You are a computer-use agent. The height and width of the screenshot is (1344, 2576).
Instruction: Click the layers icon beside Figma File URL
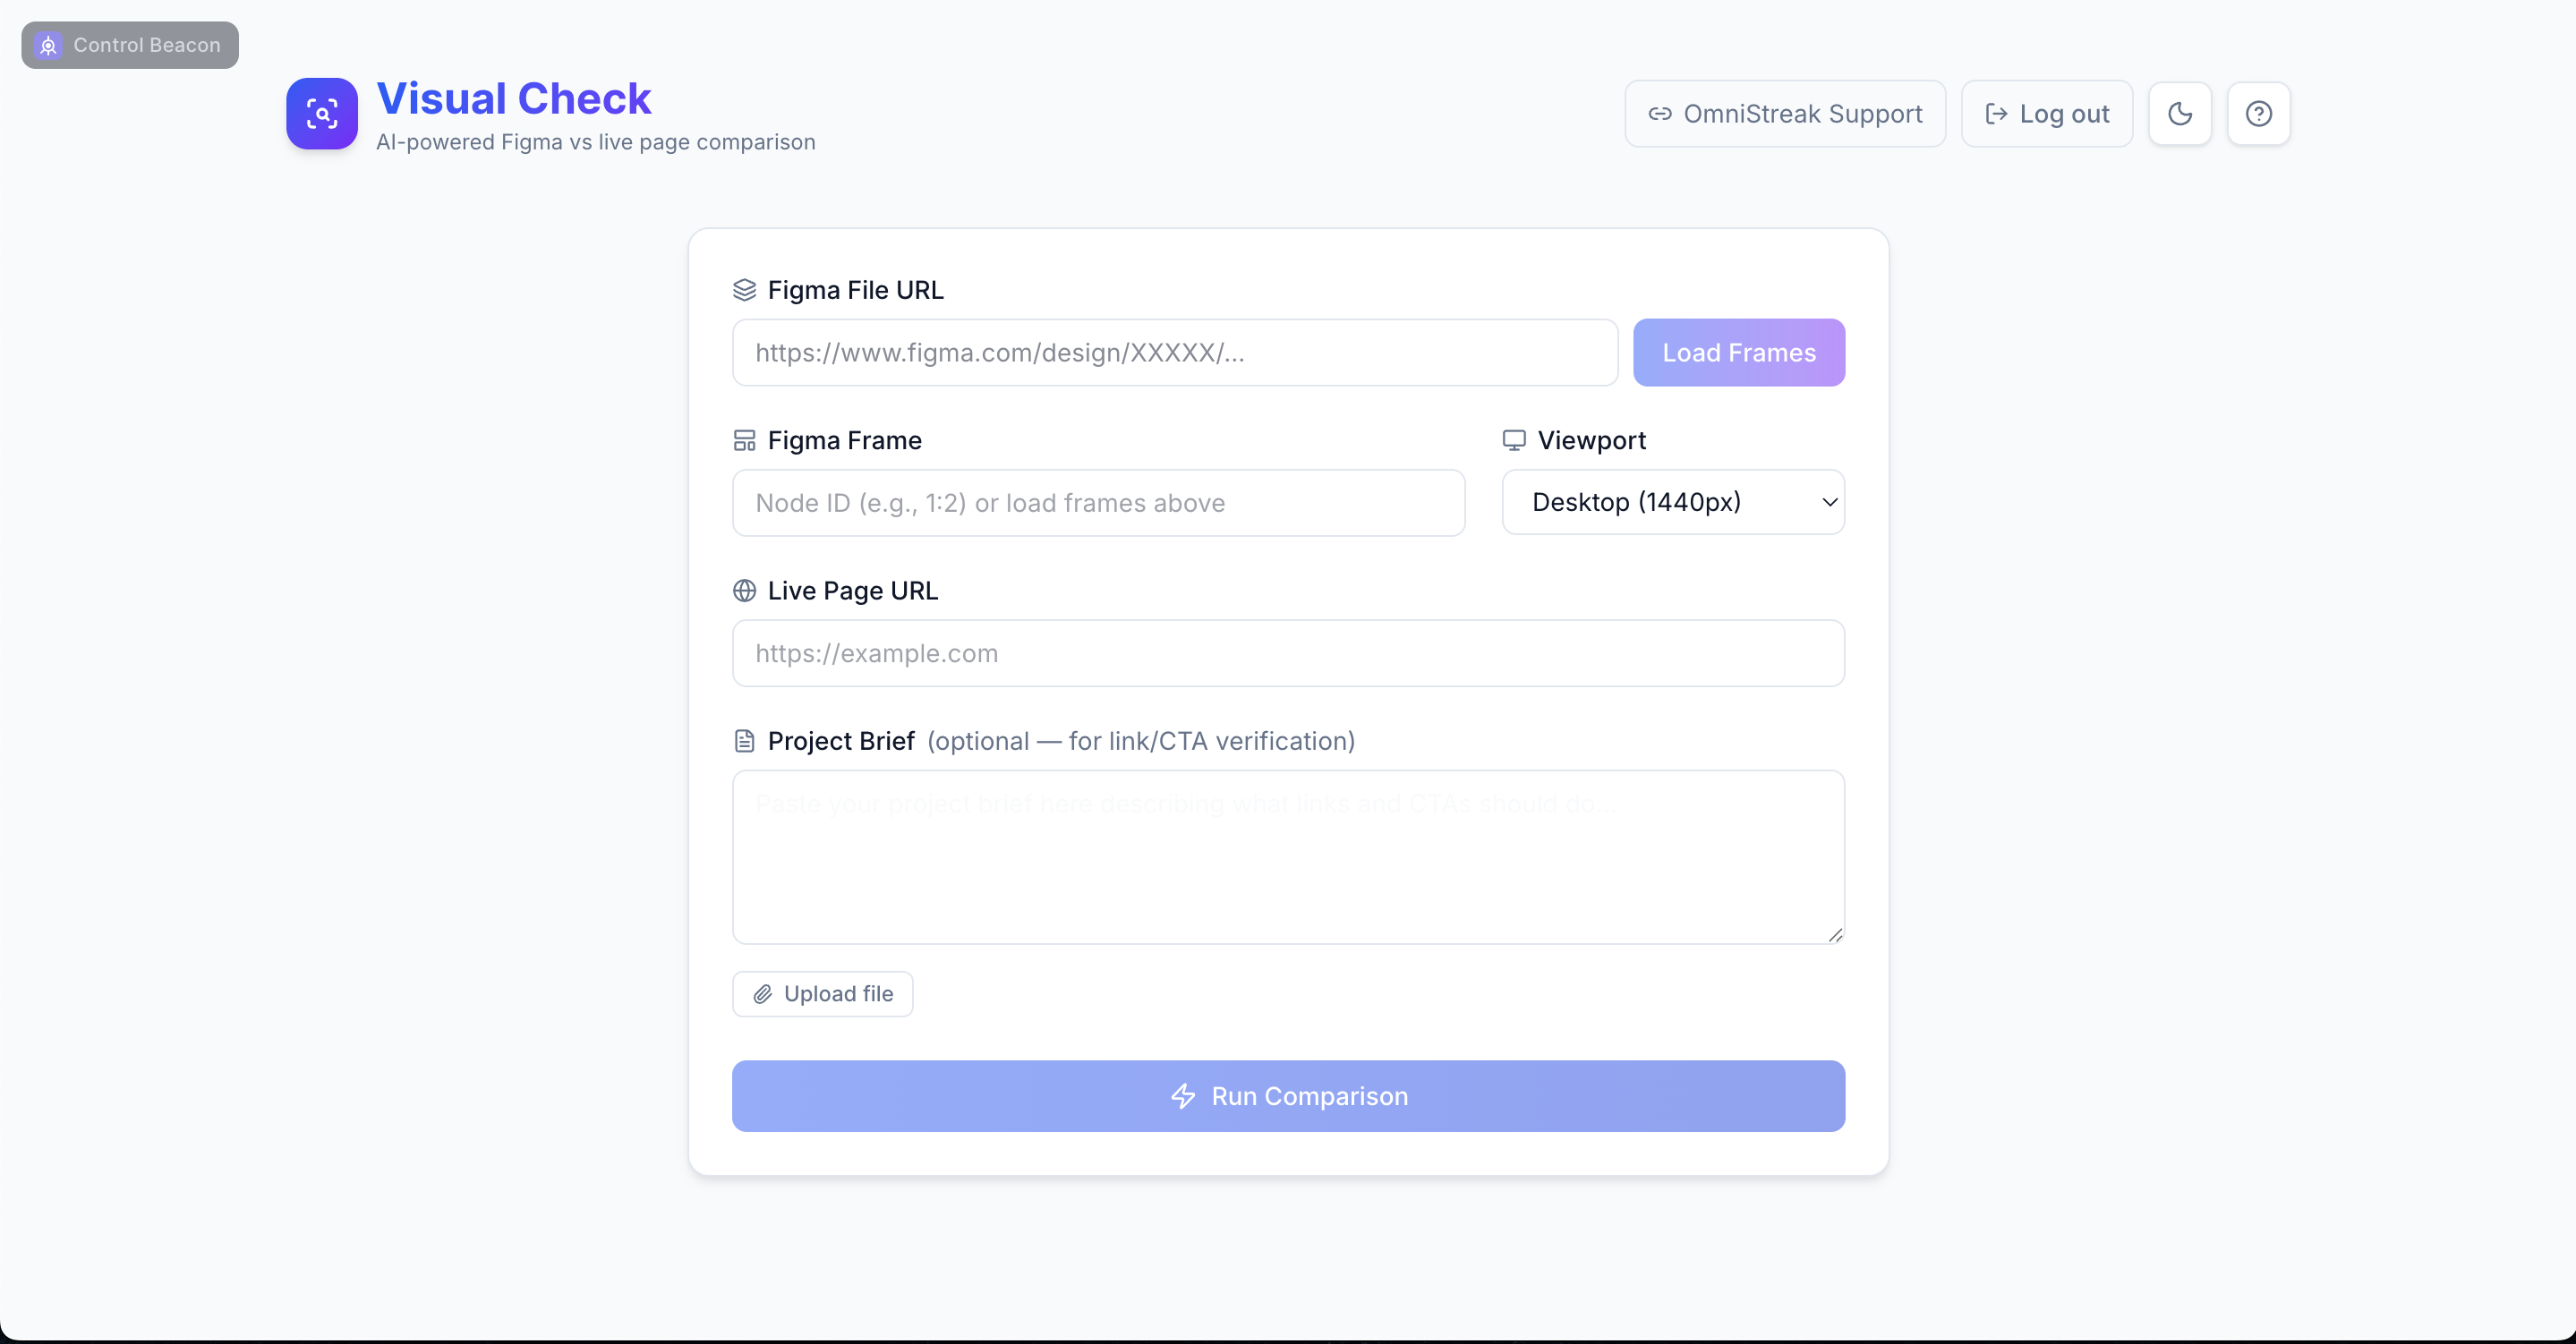click(744, 290)
